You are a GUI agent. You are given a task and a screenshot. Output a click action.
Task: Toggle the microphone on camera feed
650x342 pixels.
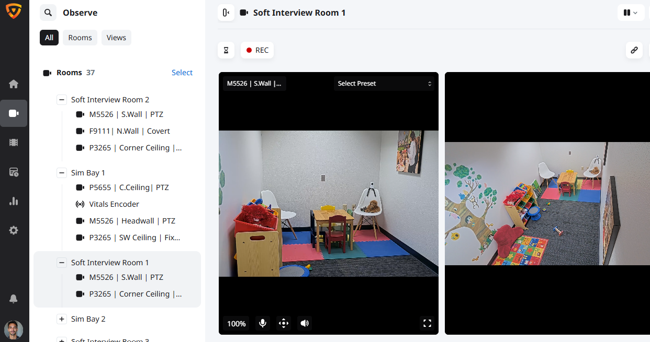pos(263,323)
